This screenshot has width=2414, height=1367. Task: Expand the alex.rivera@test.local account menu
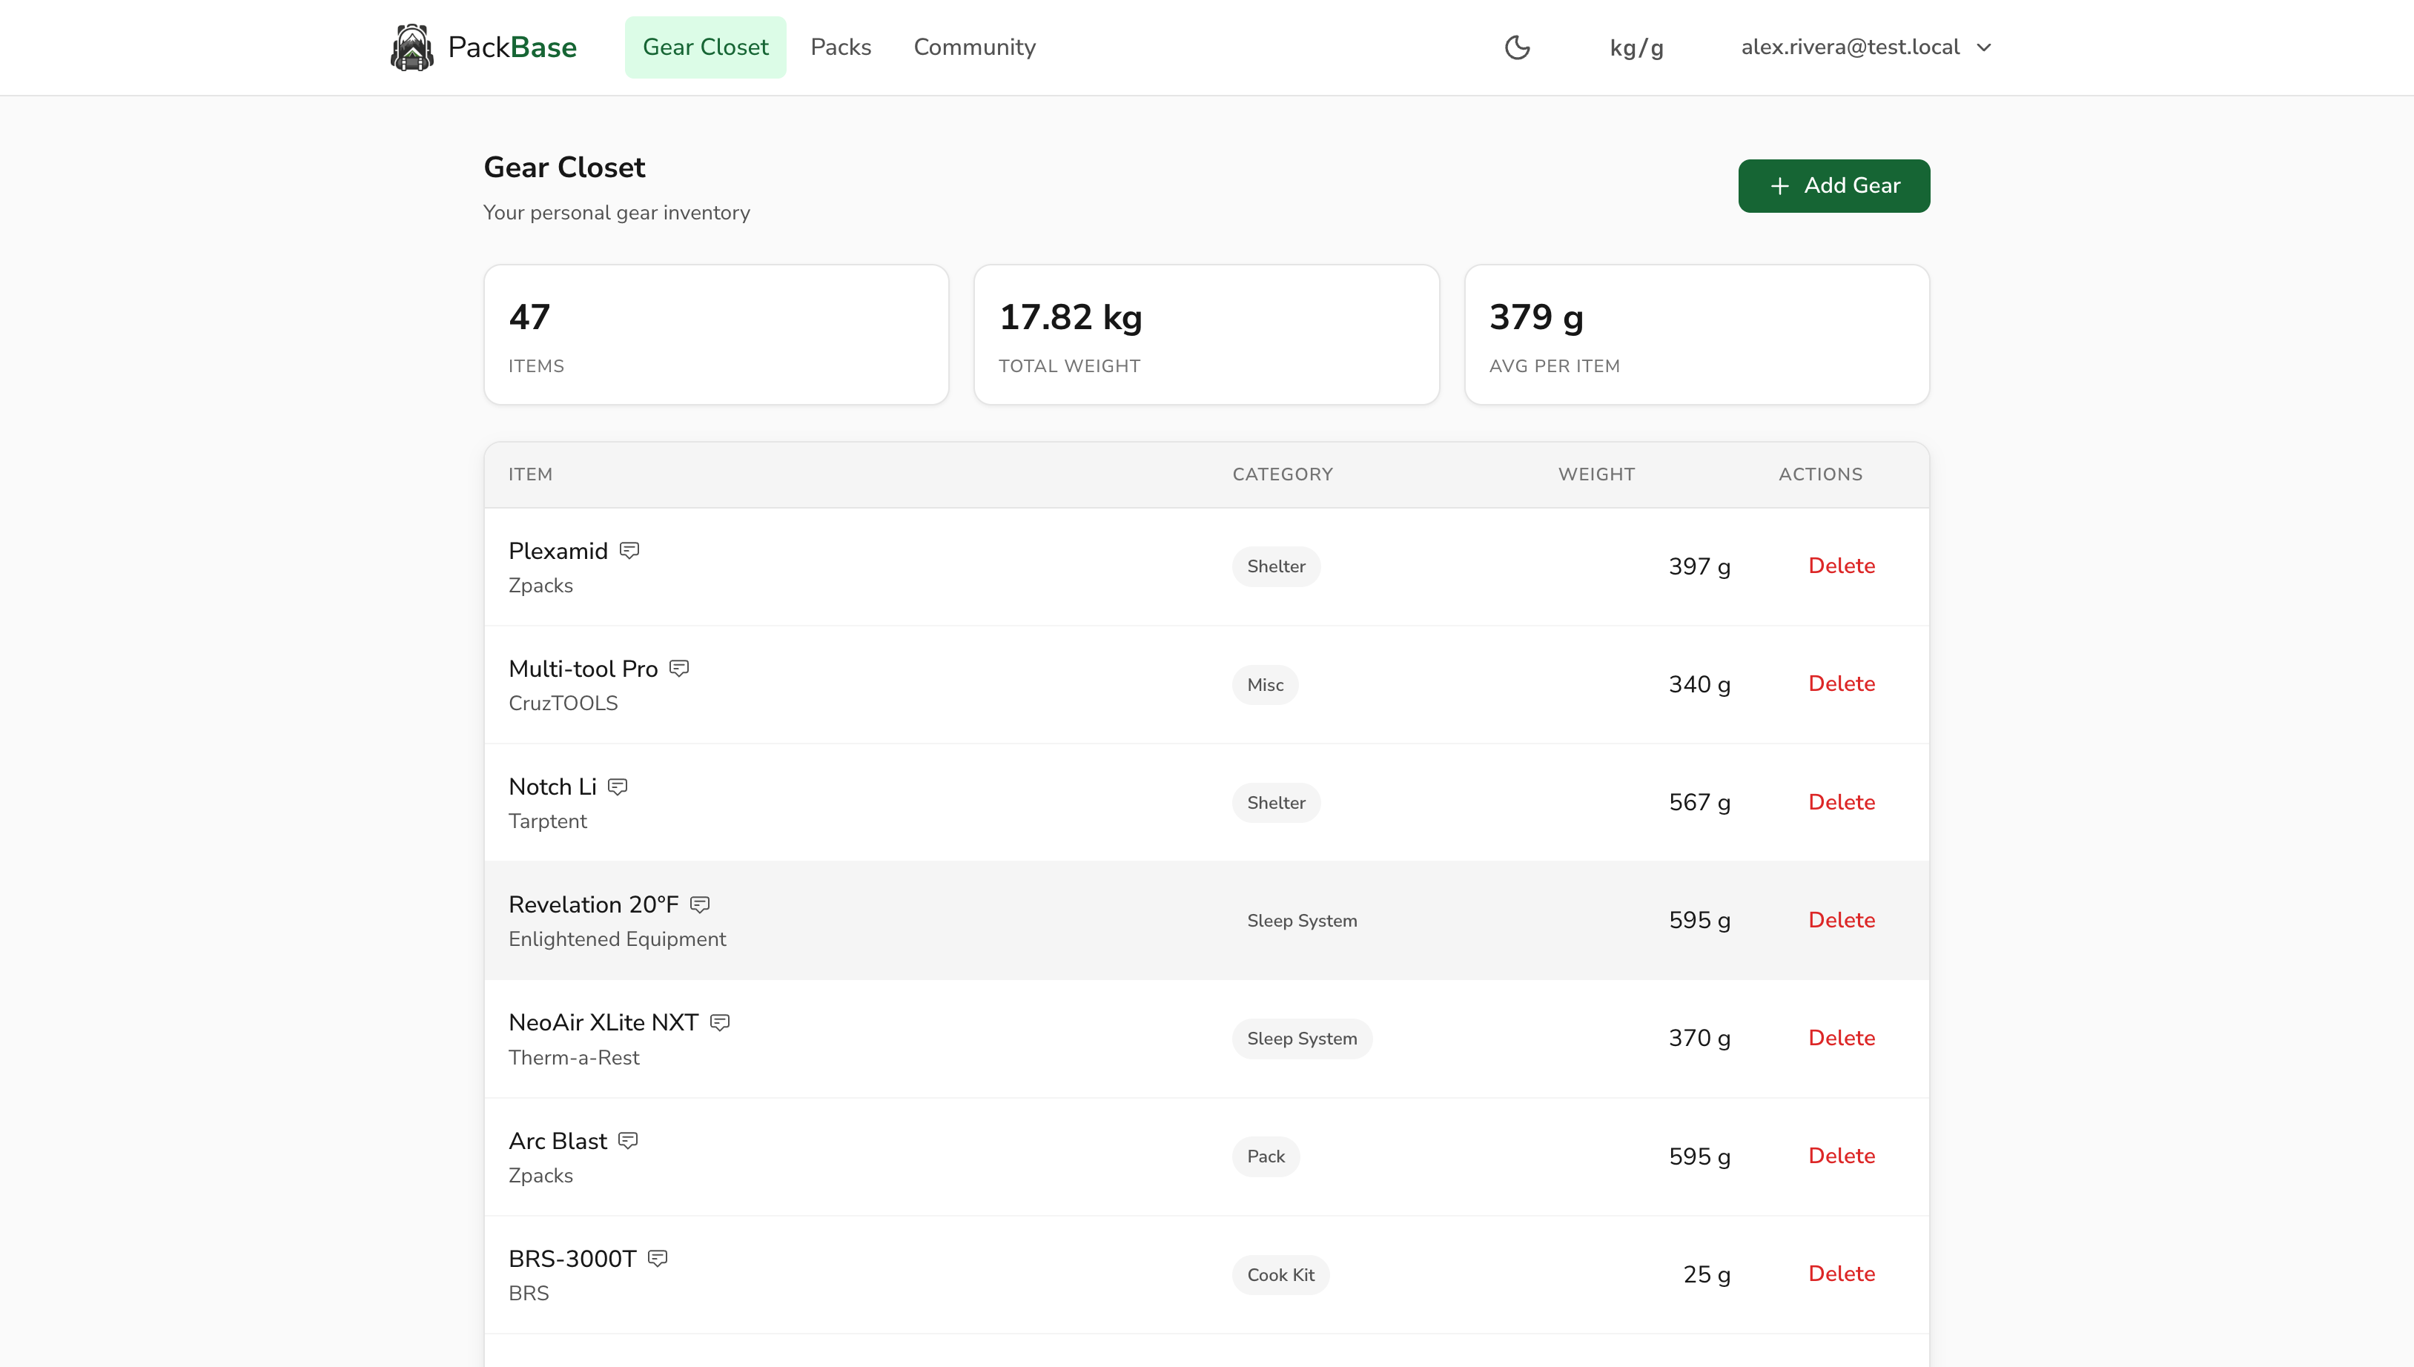tap(1865, 47)
